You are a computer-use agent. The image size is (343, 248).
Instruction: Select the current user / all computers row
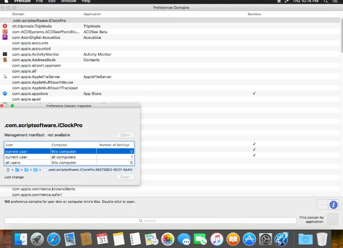click(69, 157)
